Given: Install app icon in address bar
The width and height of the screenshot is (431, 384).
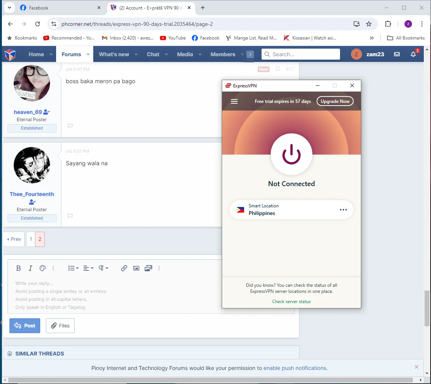Looking at the screenshot, I should click(x=356, y=24).
